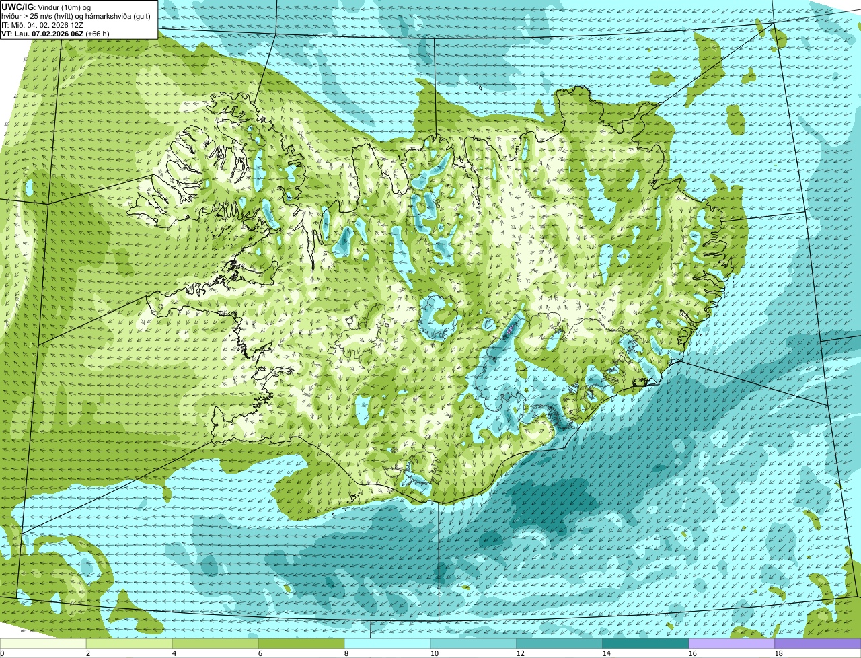This screenshot has height=658, width=861.
Task: Click the legend scale label '6'
Action: point(260,653)
